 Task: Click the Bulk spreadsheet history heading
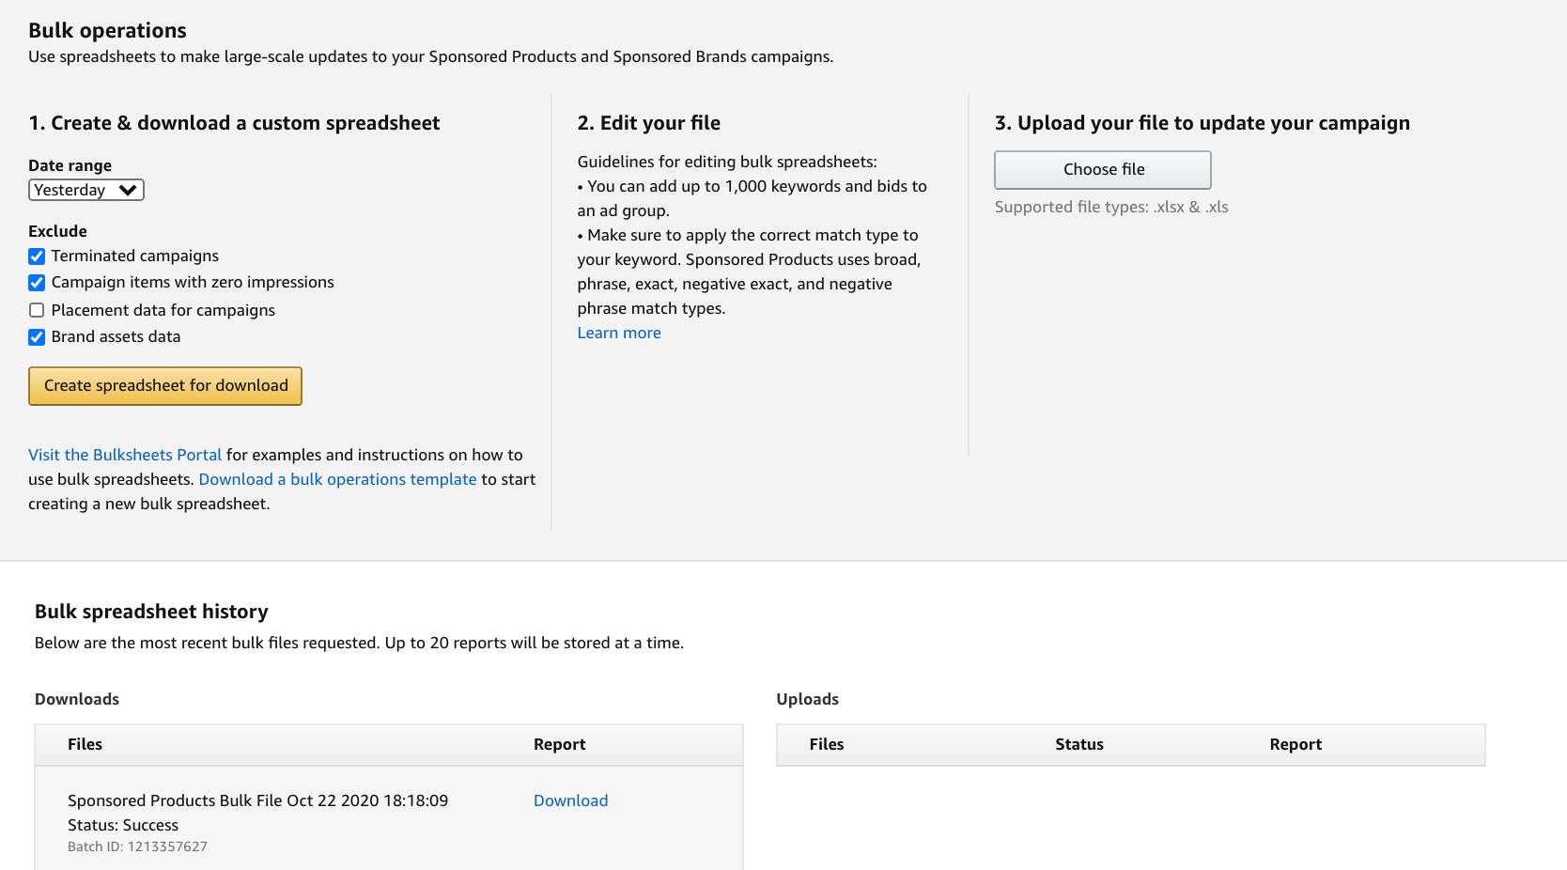[151, 612]
